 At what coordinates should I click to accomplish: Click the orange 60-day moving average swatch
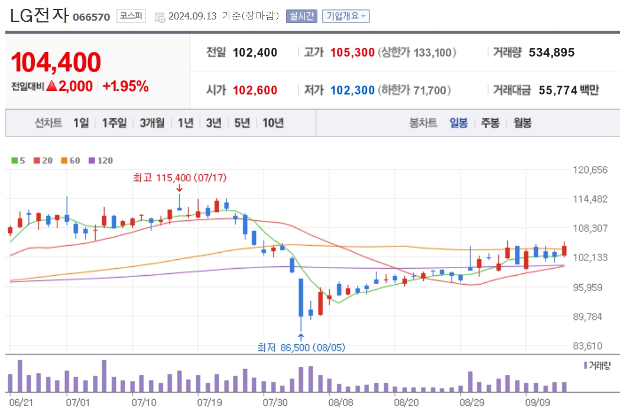64,161
